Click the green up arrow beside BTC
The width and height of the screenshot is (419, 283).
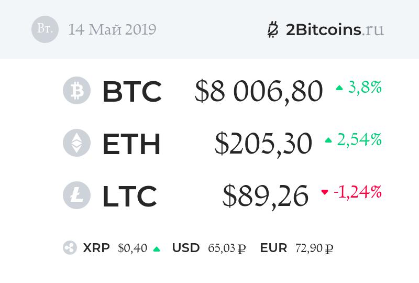(x=339, y=88)
